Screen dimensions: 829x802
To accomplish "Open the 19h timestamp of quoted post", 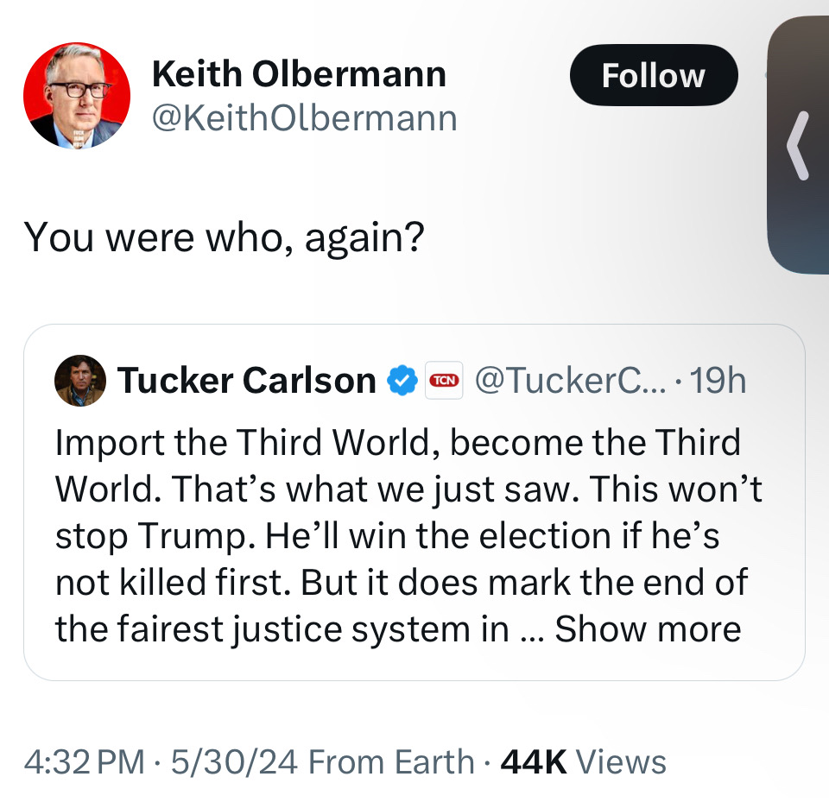I will pos(718,380).
